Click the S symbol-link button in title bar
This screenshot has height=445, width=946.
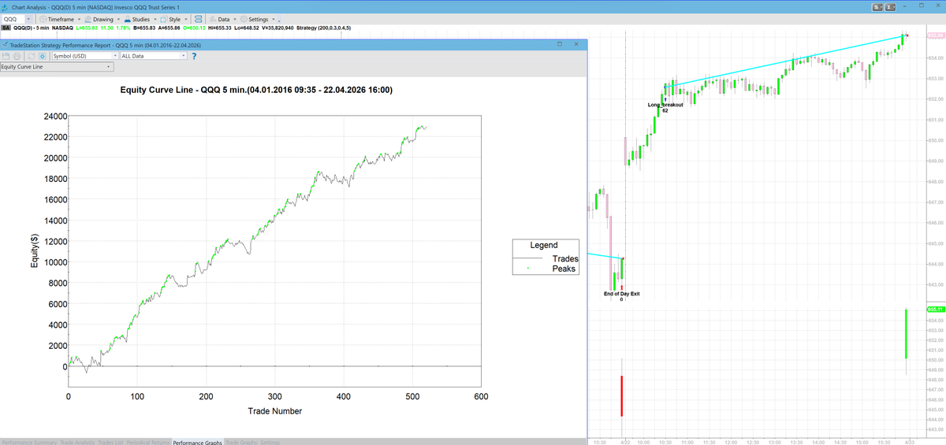pyautogui.click(x=877, y=7)
